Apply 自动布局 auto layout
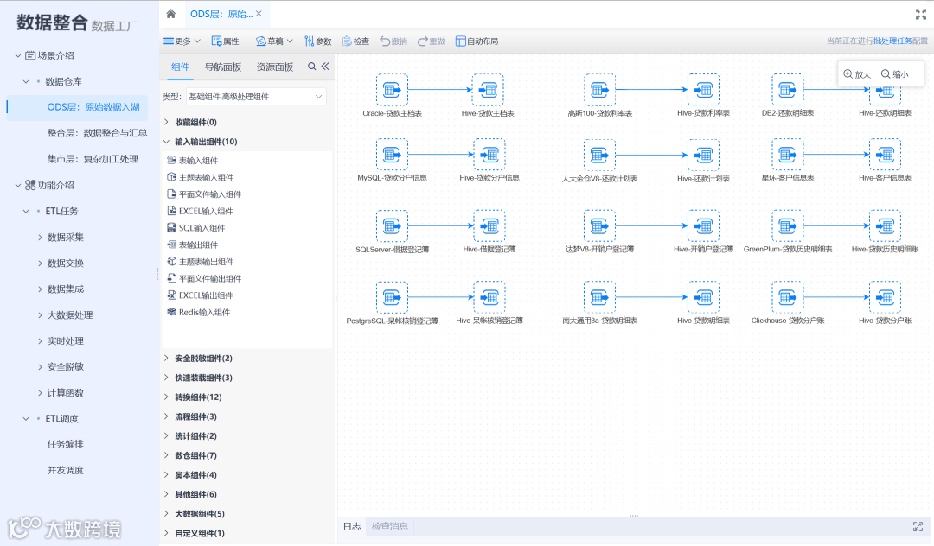 pos(477,41)
